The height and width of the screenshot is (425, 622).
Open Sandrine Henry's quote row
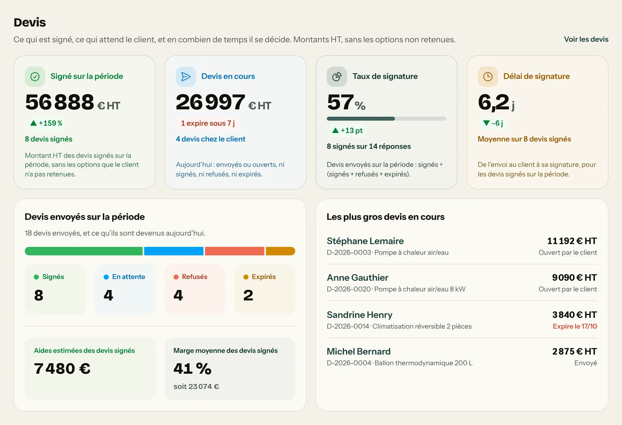click(462, 320)
